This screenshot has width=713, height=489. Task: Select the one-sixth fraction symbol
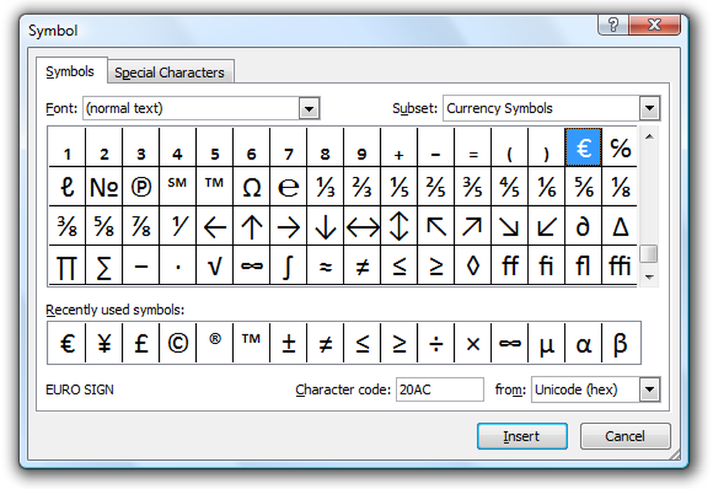click(546, 186)
